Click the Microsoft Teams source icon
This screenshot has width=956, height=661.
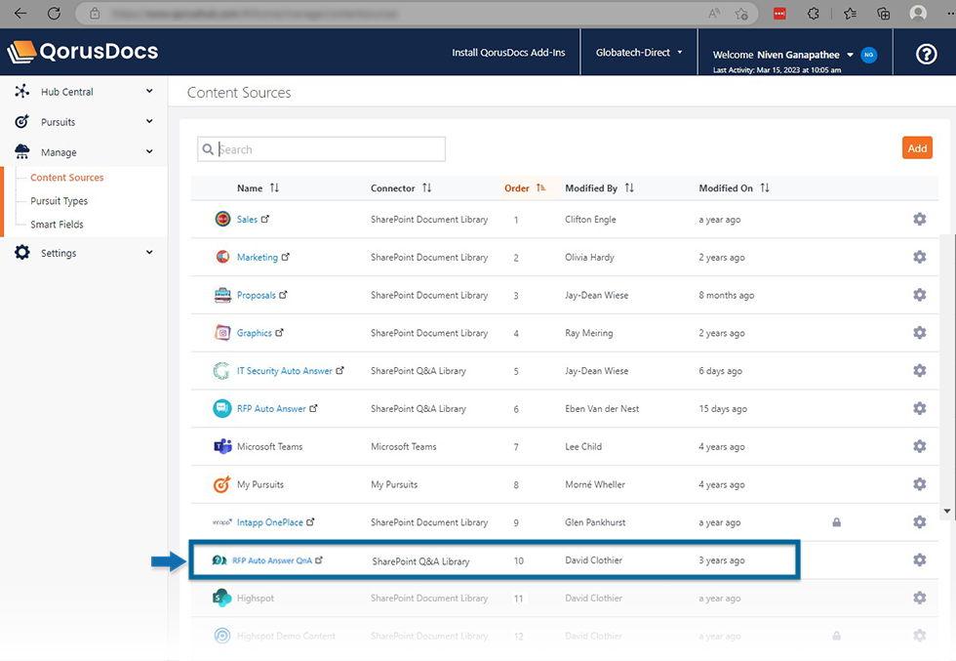coord(222,446)
